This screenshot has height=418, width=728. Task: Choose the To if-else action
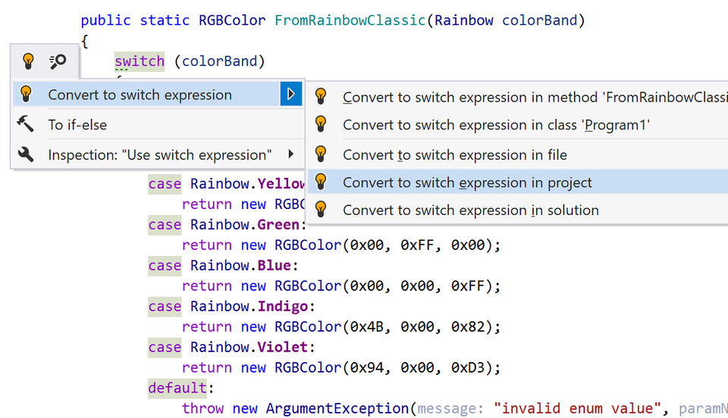click(77, 125)
